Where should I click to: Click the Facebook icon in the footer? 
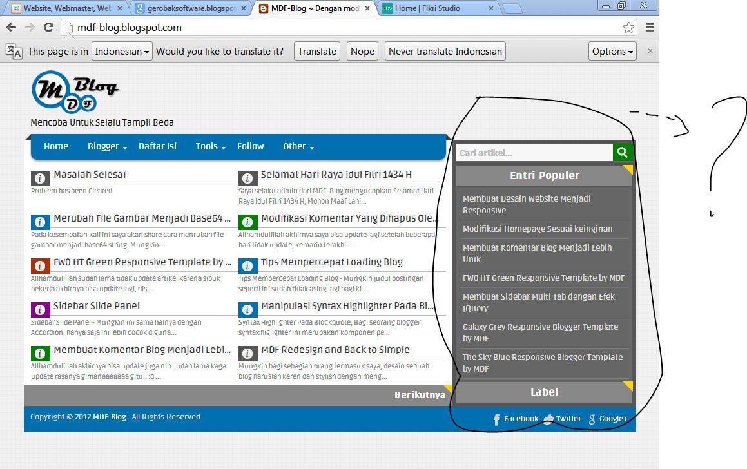[497, 419]
